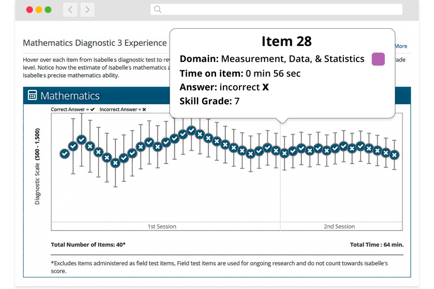This screenshot has height=289, width=434.
Task: Click the last X marker at the chart's far right
Action: click(394, 155)
